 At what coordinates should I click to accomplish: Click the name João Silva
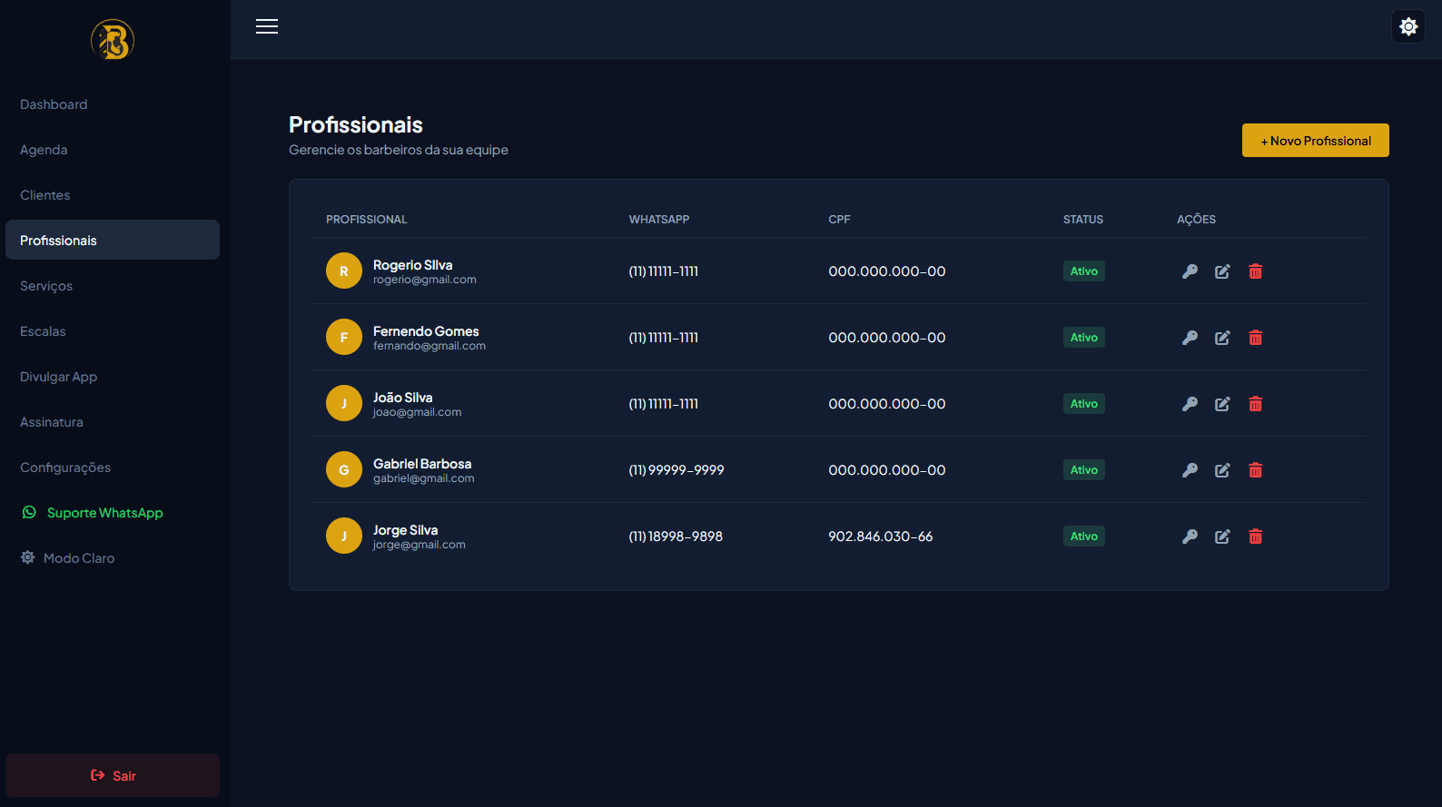click(402, 398)
